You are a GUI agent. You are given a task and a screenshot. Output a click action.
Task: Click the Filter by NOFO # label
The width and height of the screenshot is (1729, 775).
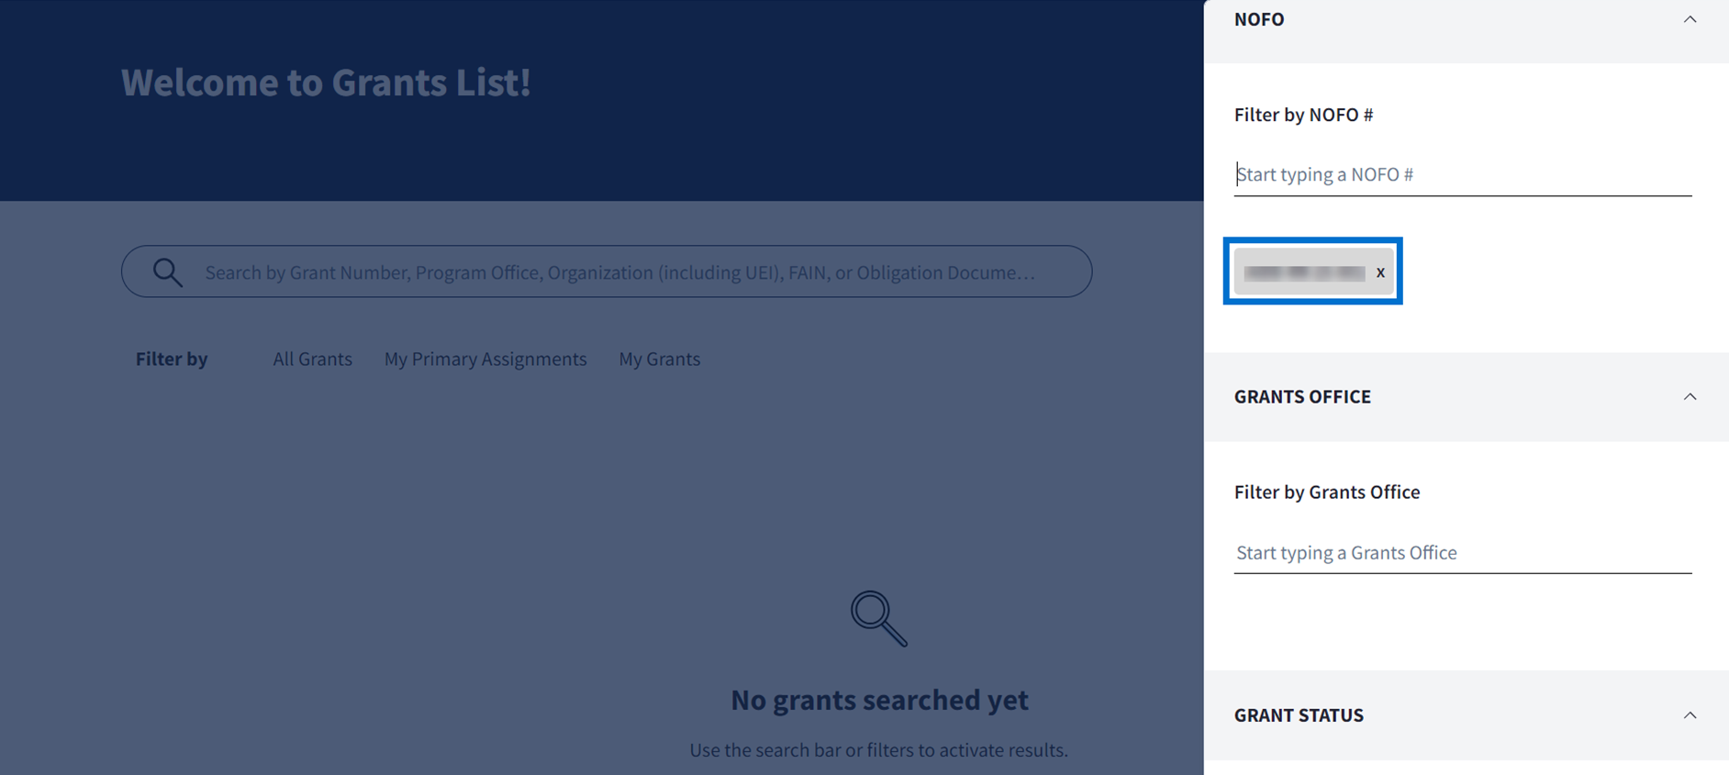tap(1302, 115)
